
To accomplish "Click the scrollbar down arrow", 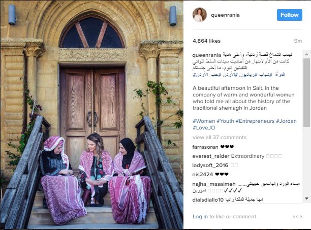I will coord(306,199).
